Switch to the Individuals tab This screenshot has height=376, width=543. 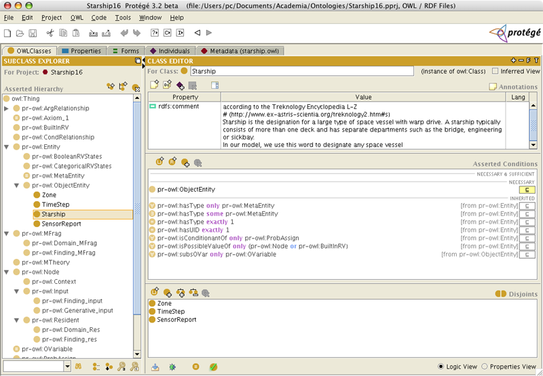(169, 51)
